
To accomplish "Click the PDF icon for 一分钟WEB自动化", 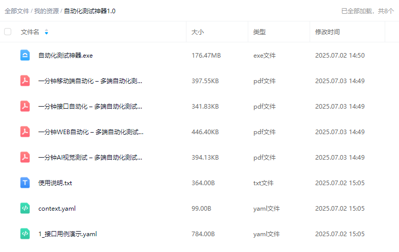I will [x=25, y=132].
